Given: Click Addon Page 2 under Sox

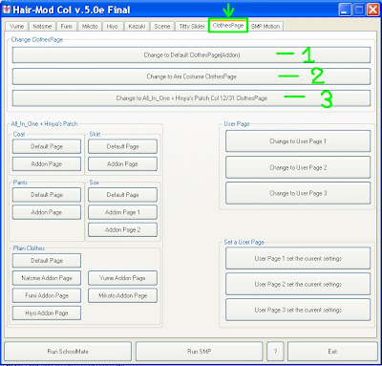Looking at the screenshot, I should point(122,229).
